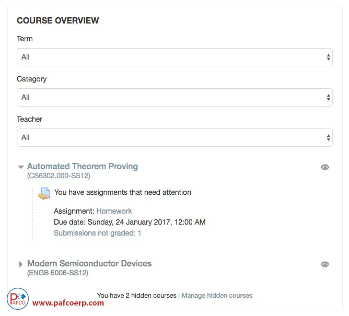This screenshot has height=316, width=349.
Task: Collapse the Automated Theorem Proving course section
Action: tap(21, 167)
